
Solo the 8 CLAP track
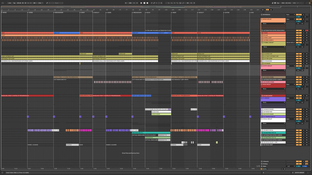pyautogui.click(x=303, y=35)
